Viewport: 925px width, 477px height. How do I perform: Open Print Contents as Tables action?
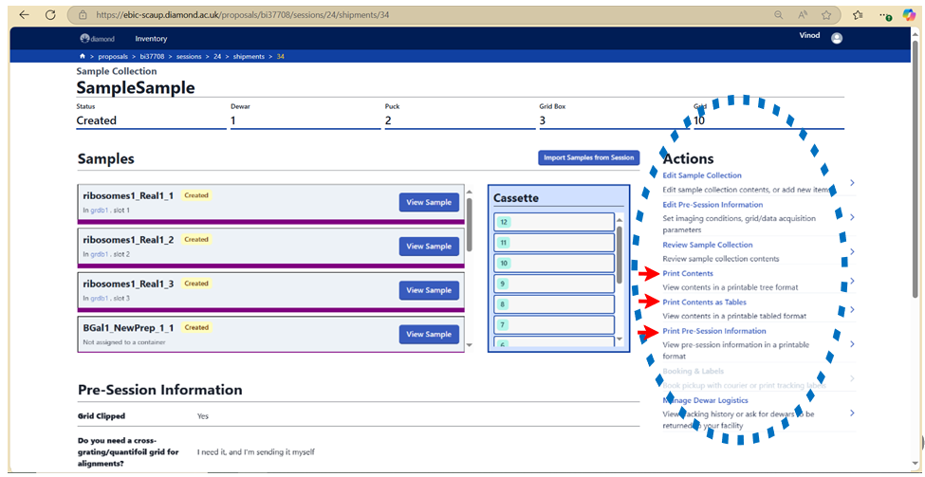(x=704, y=303)
